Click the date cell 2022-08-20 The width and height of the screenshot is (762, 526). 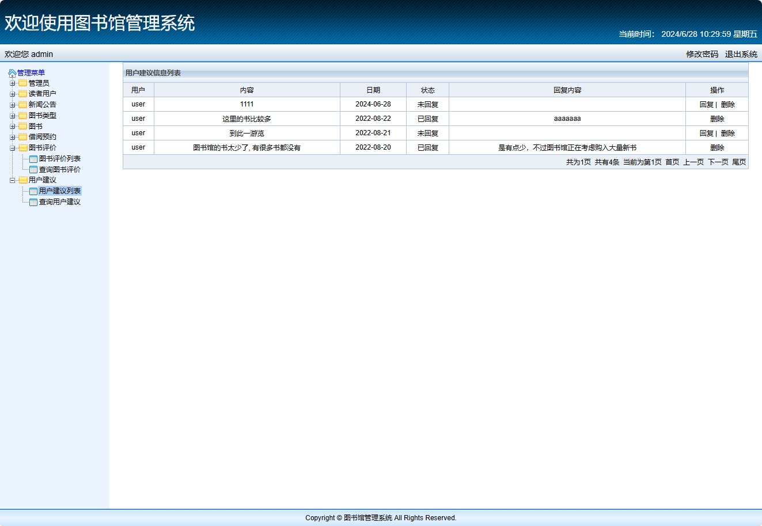coord(373,147)
